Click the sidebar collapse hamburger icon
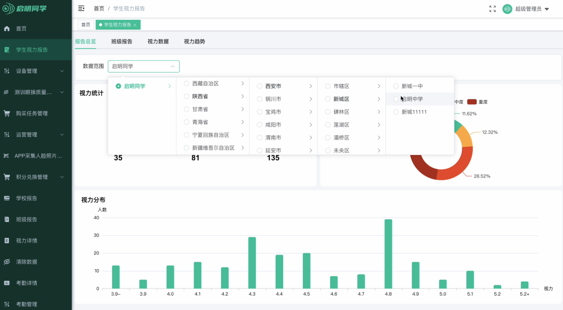The image size is (563, 310). click(81, 9)
